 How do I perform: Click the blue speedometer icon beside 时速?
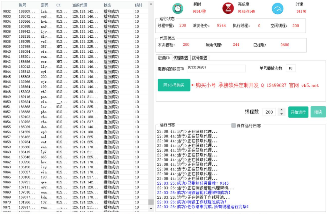pos(277,9)
